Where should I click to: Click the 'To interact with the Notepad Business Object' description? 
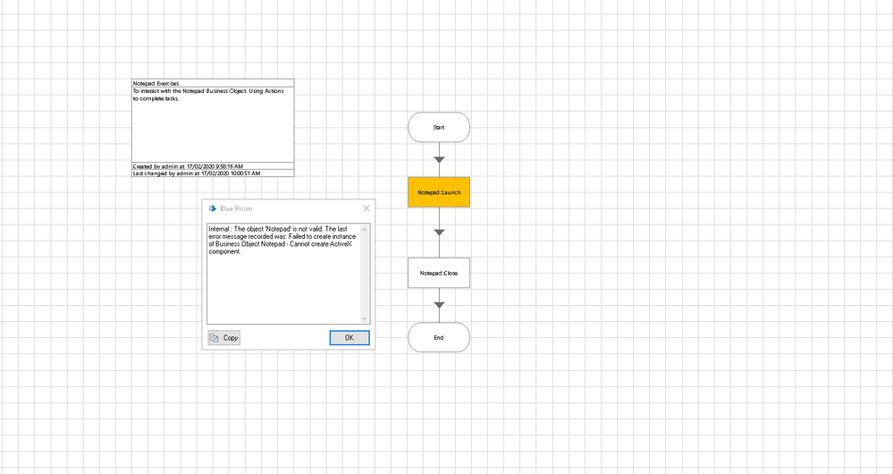point(208,95)
